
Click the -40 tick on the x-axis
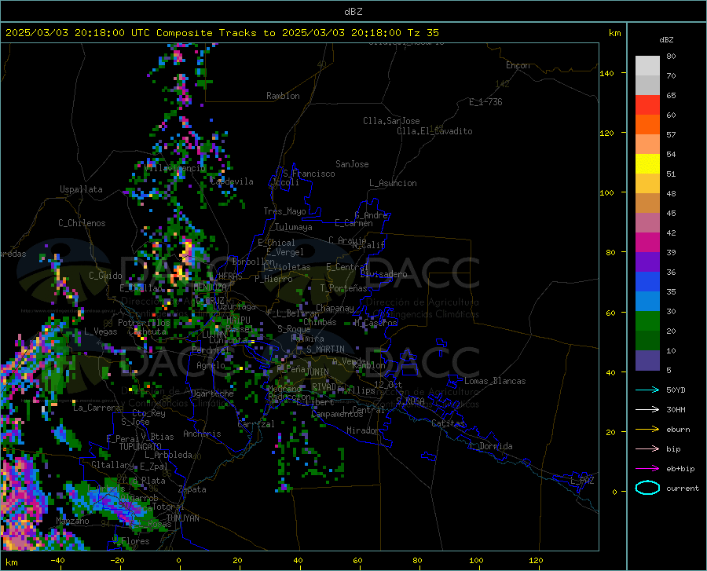pyautogui.click(x=57, y=560)
